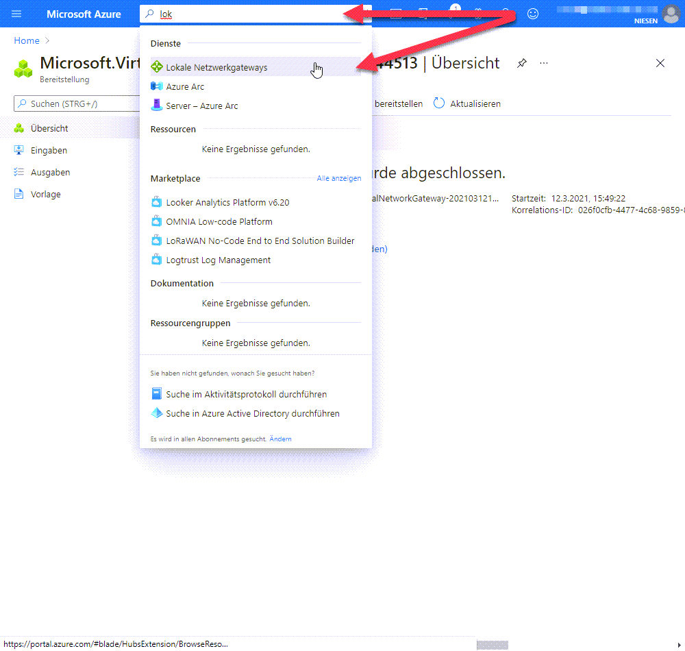Viewport: 685px width, 651px height.
Task: Pin the deployment blade with pin icon
Action: click(x=521, y=63)
